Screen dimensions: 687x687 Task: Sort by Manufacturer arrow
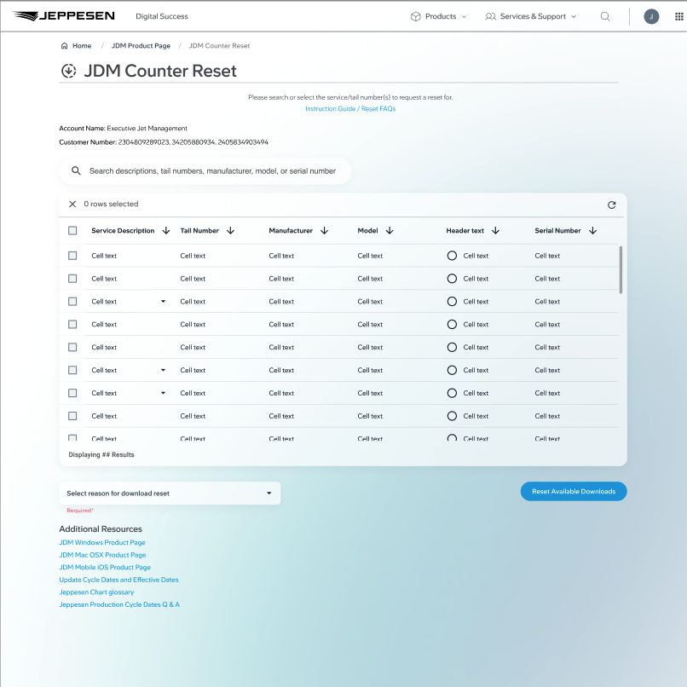click(x=324, y=230)
